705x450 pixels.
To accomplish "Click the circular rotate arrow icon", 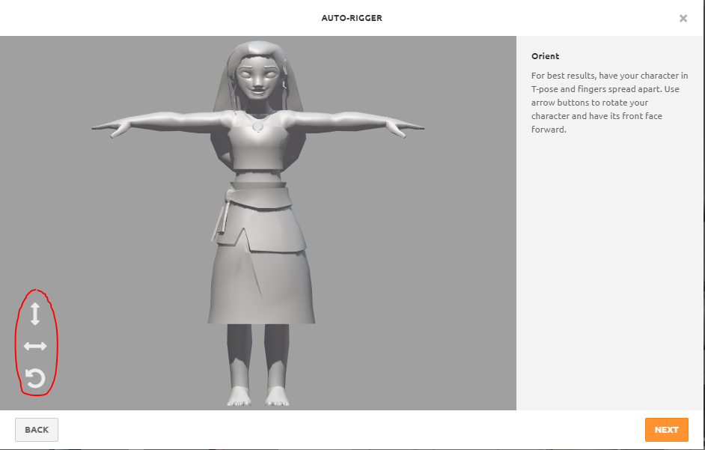I will click(x=35, y=378).
